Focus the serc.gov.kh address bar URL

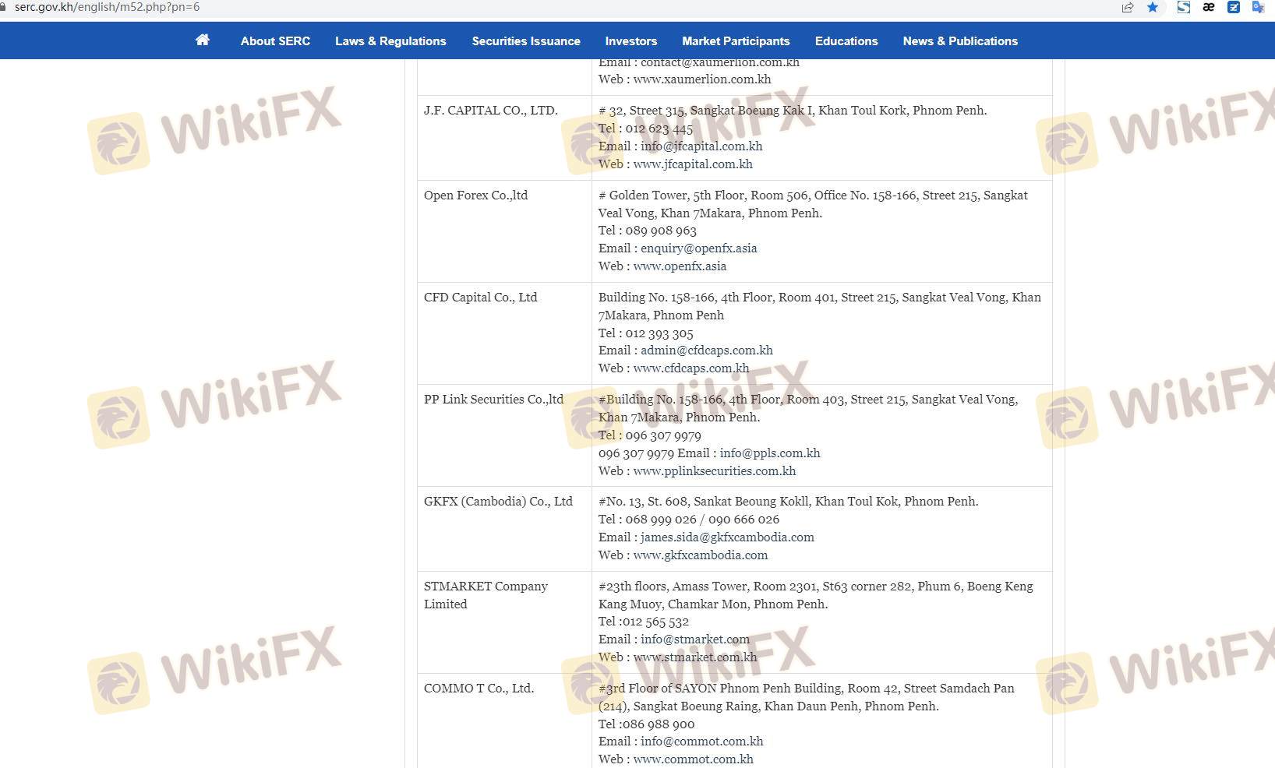107,7
